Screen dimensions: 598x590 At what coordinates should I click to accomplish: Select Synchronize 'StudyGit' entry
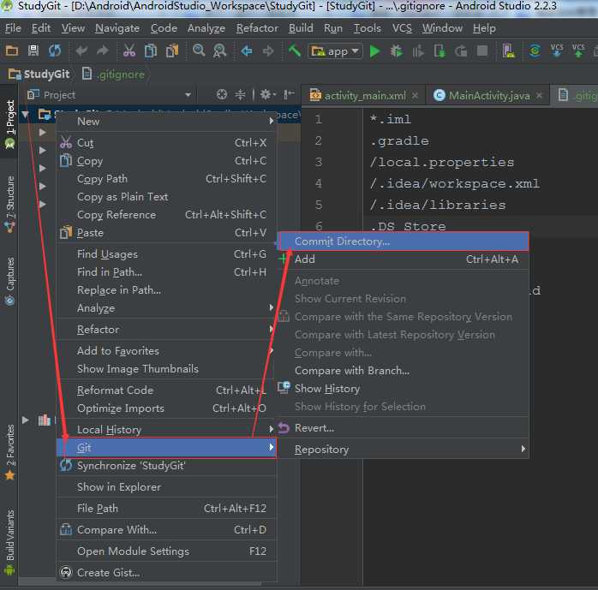(166, 466)
